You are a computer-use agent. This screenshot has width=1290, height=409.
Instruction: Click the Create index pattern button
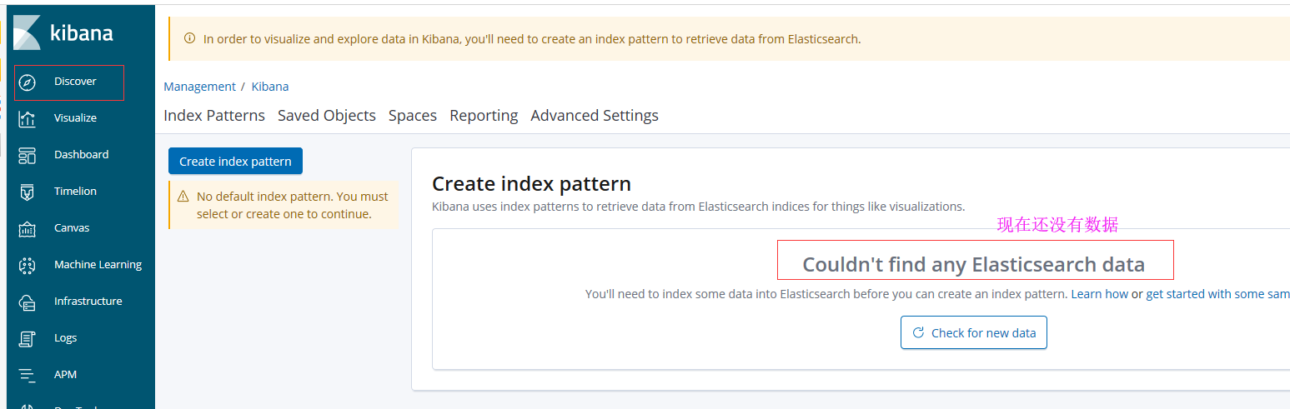(235, 162)
